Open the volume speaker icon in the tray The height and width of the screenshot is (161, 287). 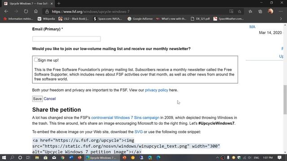tap(250, 157)
